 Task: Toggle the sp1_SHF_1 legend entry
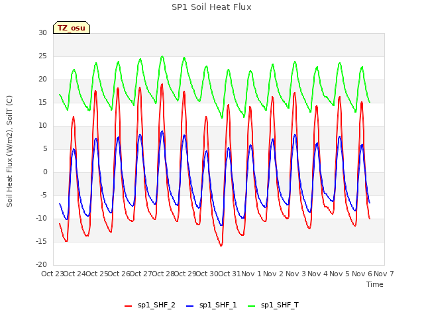coord(211,305)
